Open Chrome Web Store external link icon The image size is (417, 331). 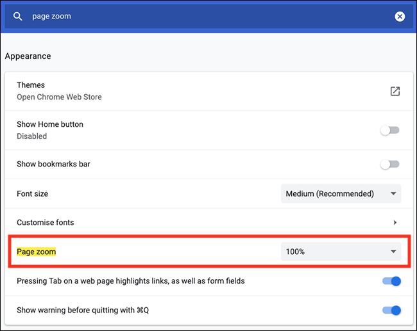(395, 91)
